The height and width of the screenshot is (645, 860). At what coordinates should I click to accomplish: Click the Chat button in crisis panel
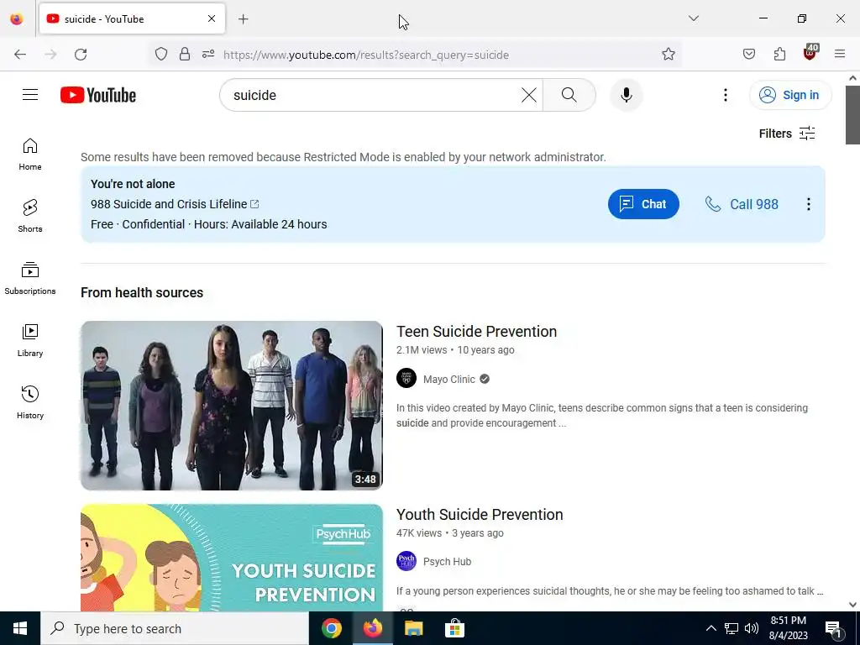[x=643, y=204]
